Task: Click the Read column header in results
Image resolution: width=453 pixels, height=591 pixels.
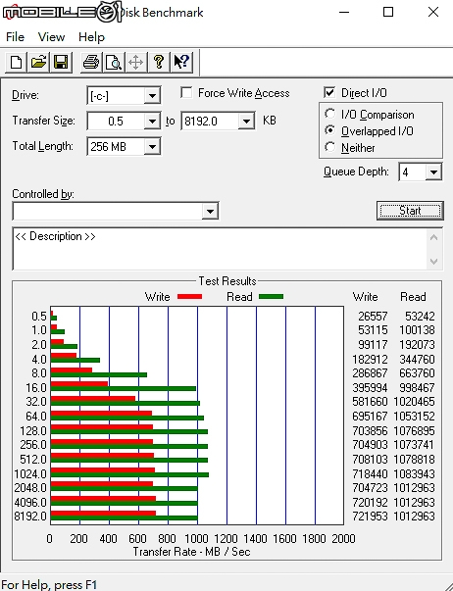Action: click(413, 297)
